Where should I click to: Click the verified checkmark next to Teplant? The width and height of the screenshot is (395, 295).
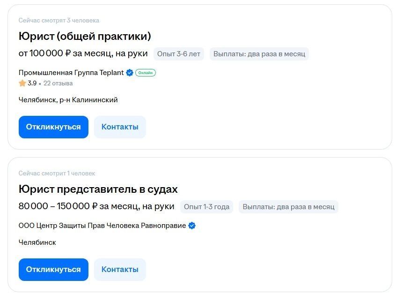click(x=130, y=73)
